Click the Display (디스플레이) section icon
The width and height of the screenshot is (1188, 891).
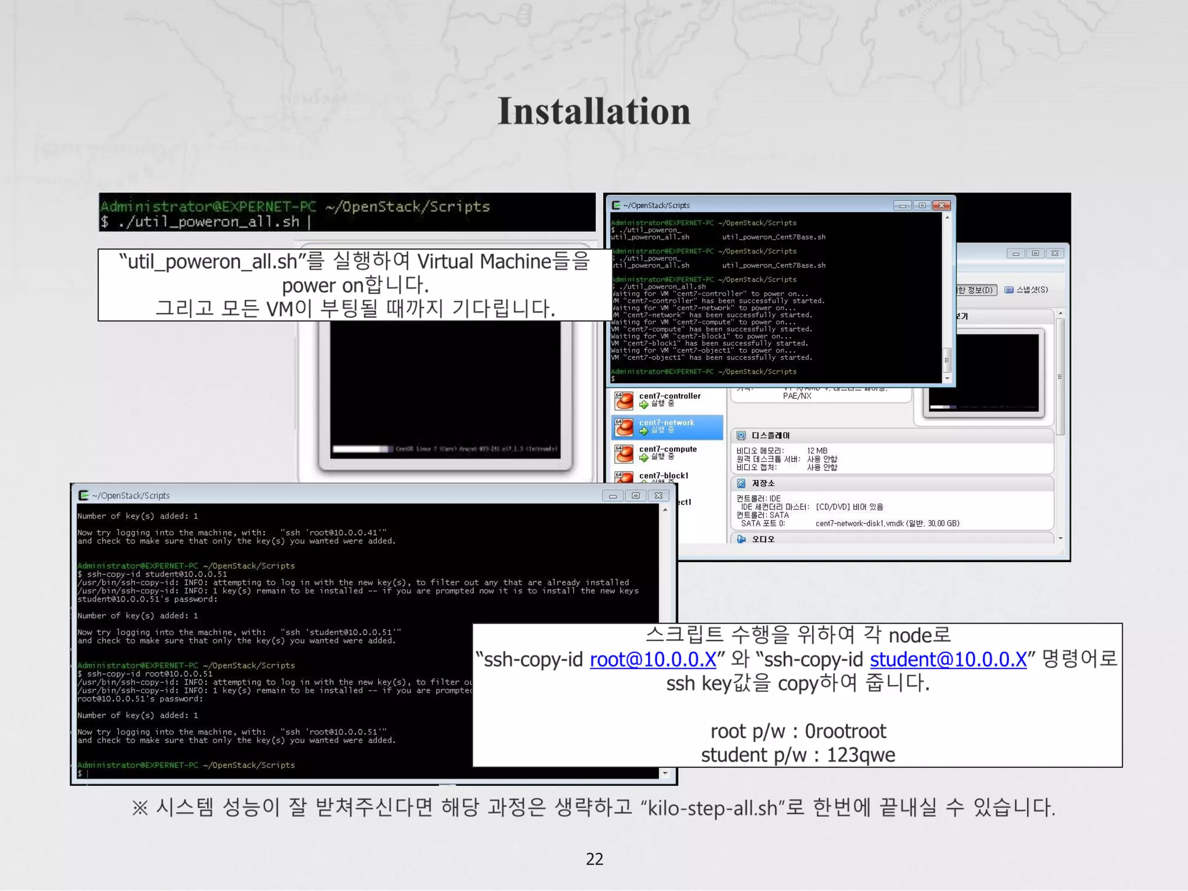pyautogui.click(x=741, y=435)
